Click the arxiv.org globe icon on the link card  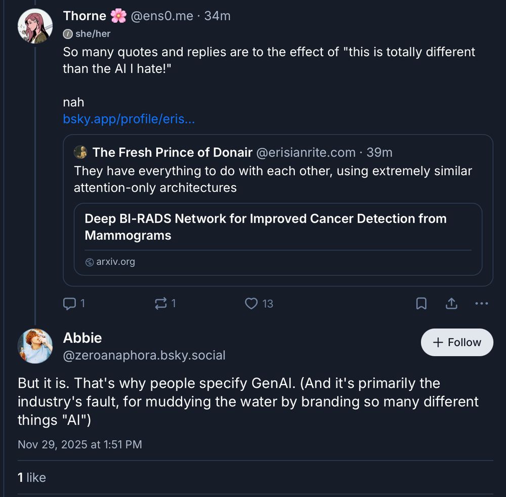click(89, 262)
